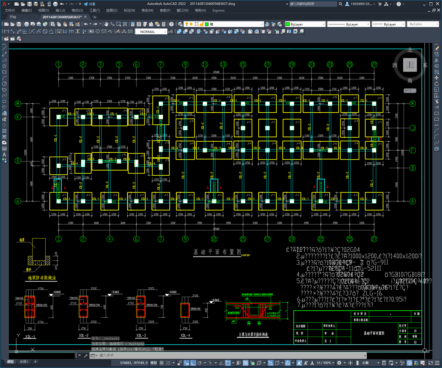
Task: Click the workspace switching gear icon
Action: [x=339, y=363]
